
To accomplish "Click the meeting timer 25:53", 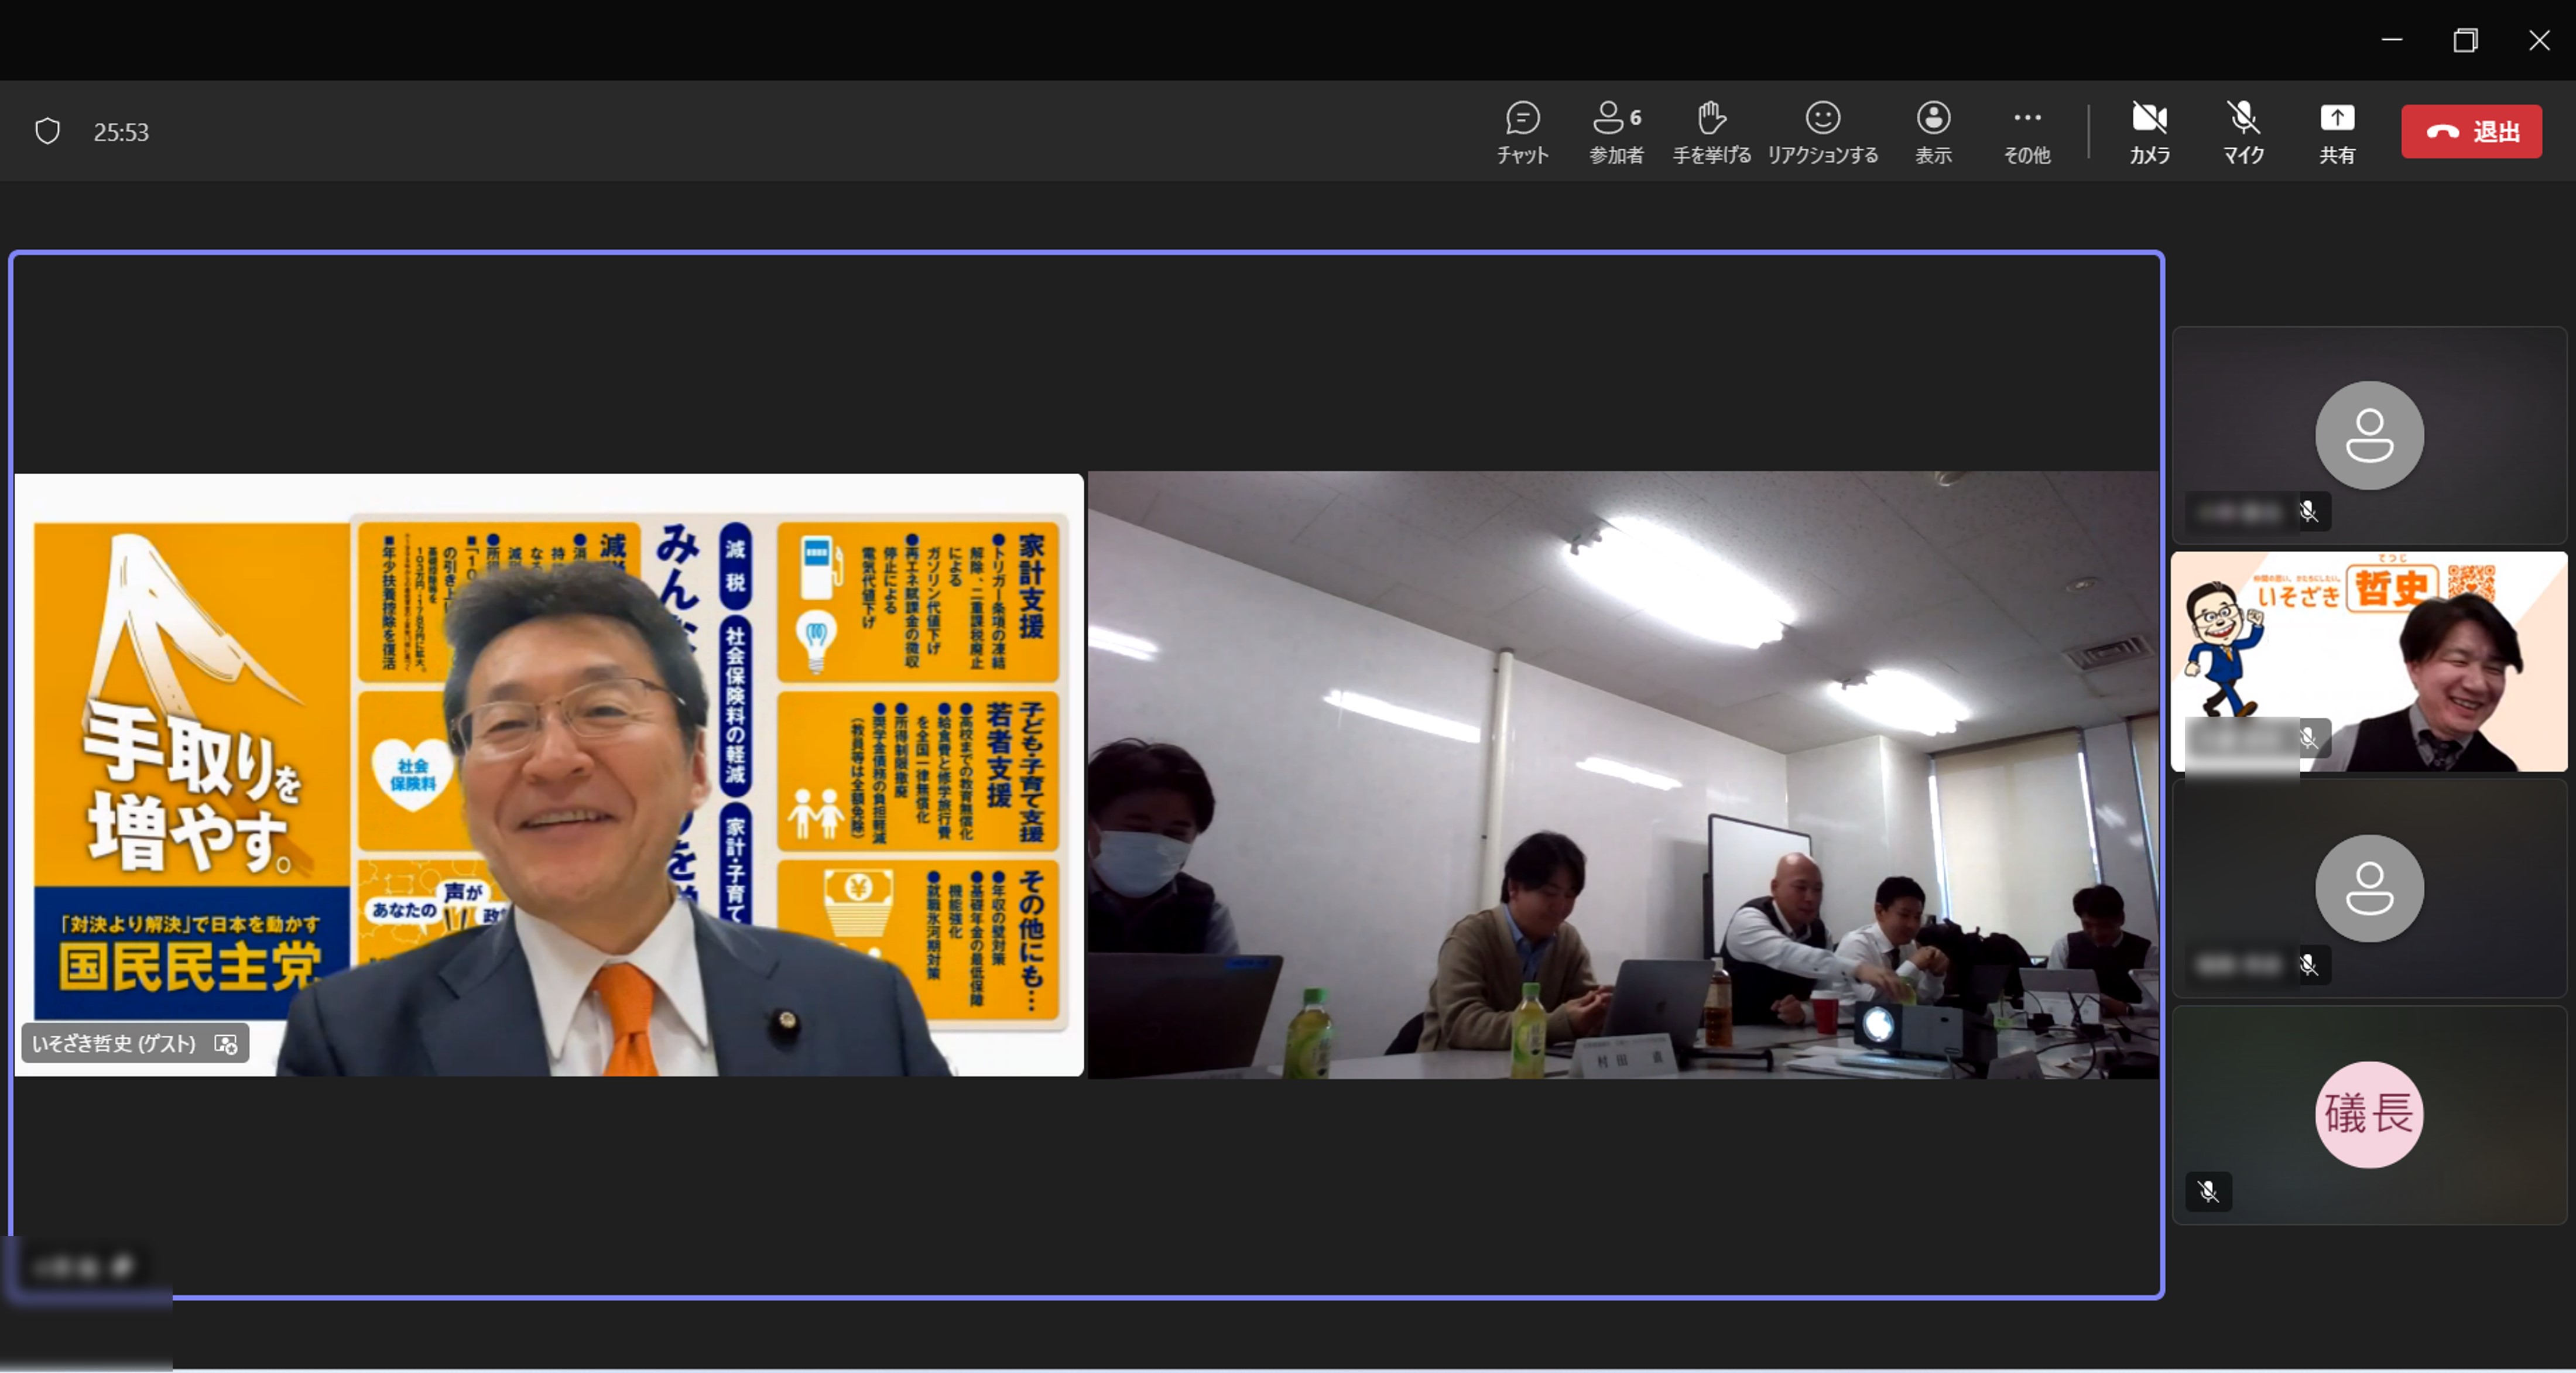I will 121,132.
